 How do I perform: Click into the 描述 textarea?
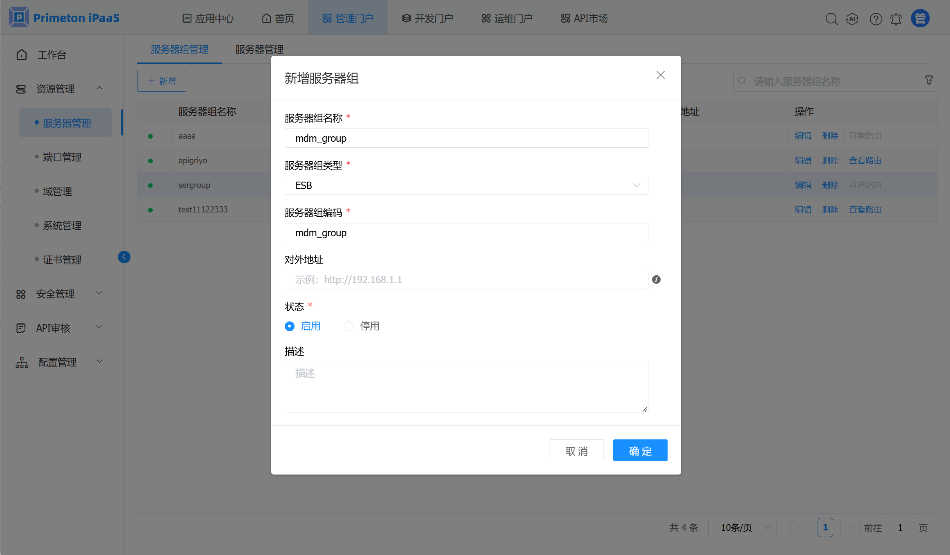(x=466, y=387)
